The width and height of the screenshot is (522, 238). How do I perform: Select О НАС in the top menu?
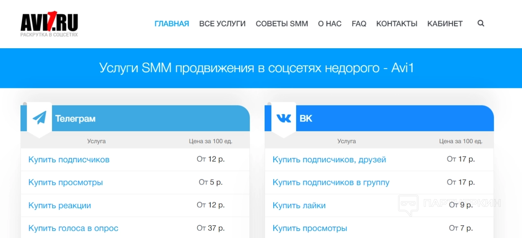pyautogui.click(x=330, y=24)
